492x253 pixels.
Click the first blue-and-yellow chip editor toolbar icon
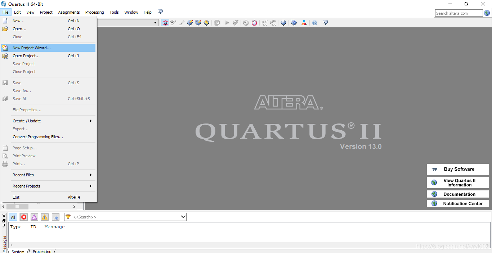pyautogui.click(x=190, y=23)
